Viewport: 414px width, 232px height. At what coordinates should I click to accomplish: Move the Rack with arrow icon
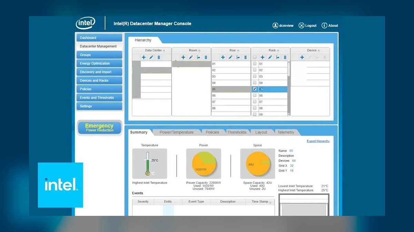tap(278, 57)
